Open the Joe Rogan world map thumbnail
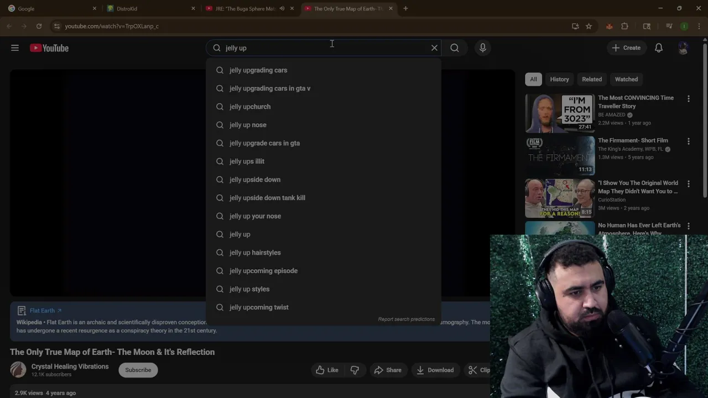The image size is (708, 398). (560, 198)
